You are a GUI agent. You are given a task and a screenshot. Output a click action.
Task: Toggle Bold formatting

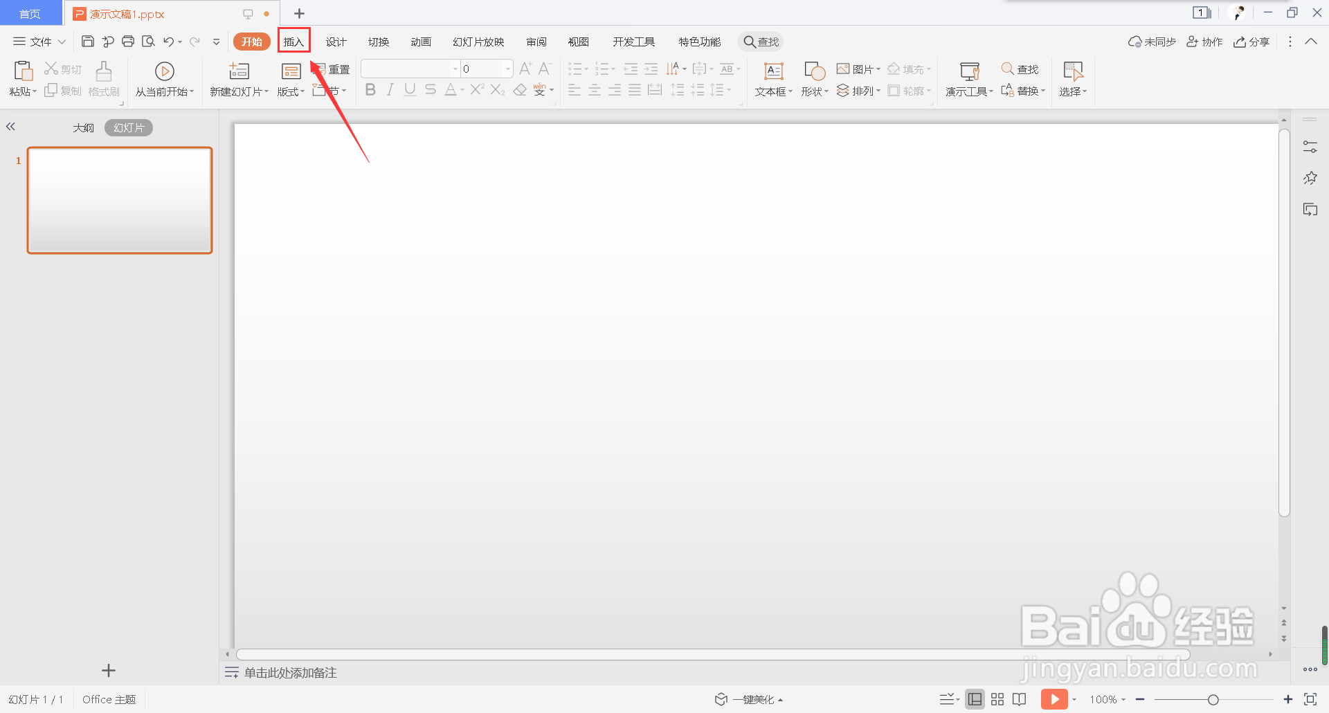coord(370,89)
